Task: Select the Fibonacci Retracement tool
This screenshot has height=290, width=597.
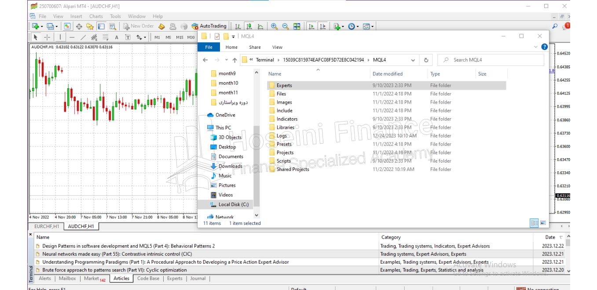Action: click(x=106, y=37)
